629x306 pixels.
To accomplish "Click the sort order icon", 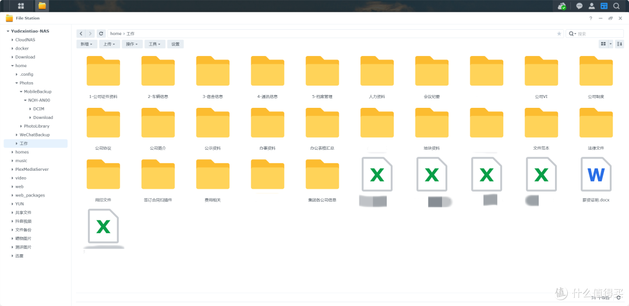I will (x=620, y=44).
